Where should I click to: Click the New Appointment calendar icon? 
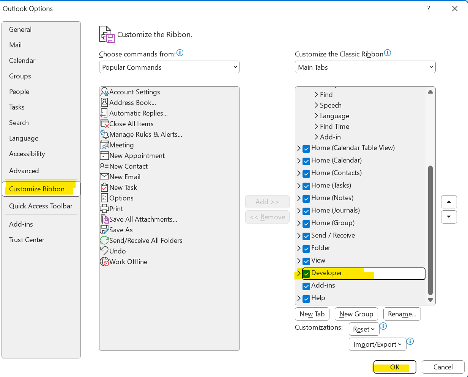104,155
